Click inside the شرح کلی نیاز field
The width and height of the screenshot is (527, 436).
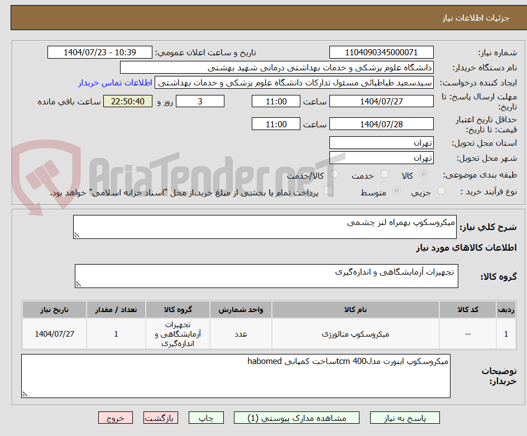(x=265, y=225)
